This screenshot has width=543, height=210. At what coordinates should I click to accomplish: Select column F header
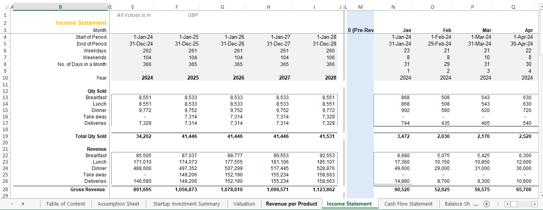(x=177, y=7)
